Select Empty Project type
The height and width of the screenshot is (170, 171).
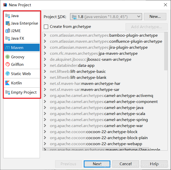pyautogui.click(x=22, y=92)
